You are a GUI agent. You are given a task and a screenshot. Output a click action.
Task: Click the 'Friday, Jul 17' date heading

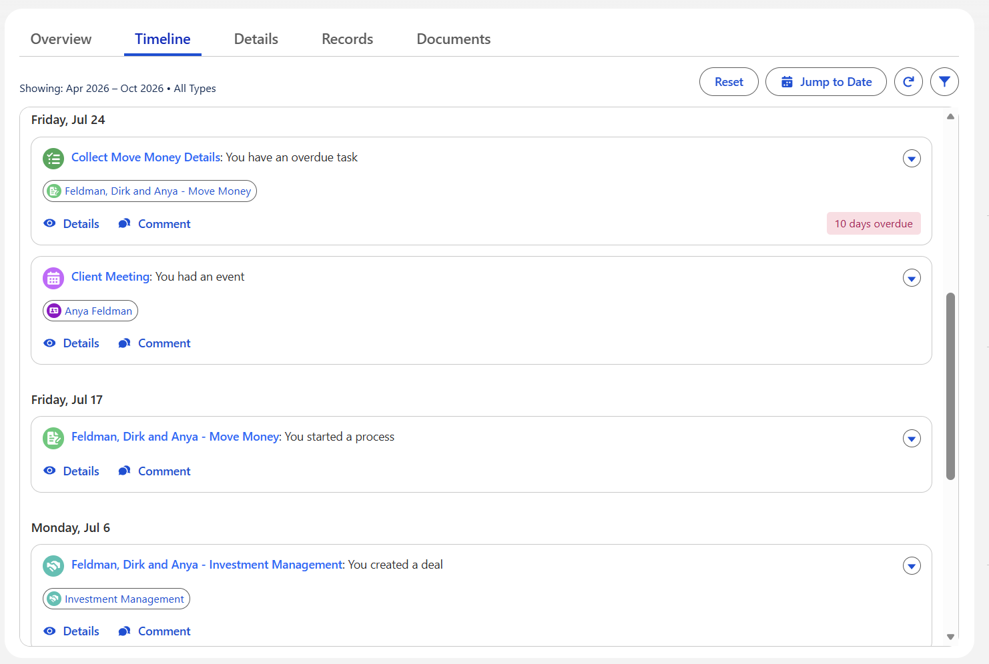[x=67, y=400]
